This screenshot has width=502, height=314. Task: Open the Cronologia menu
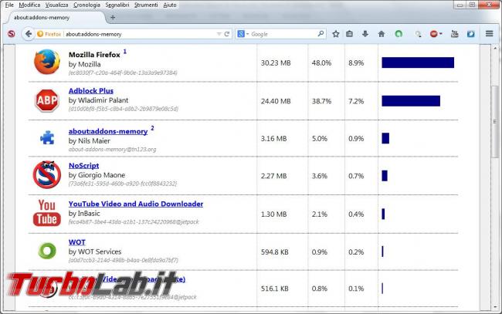coord(86,5)
